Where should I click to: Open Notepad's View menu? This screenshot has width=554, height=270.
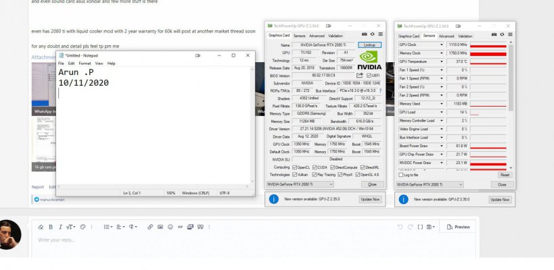coord(99,63)
